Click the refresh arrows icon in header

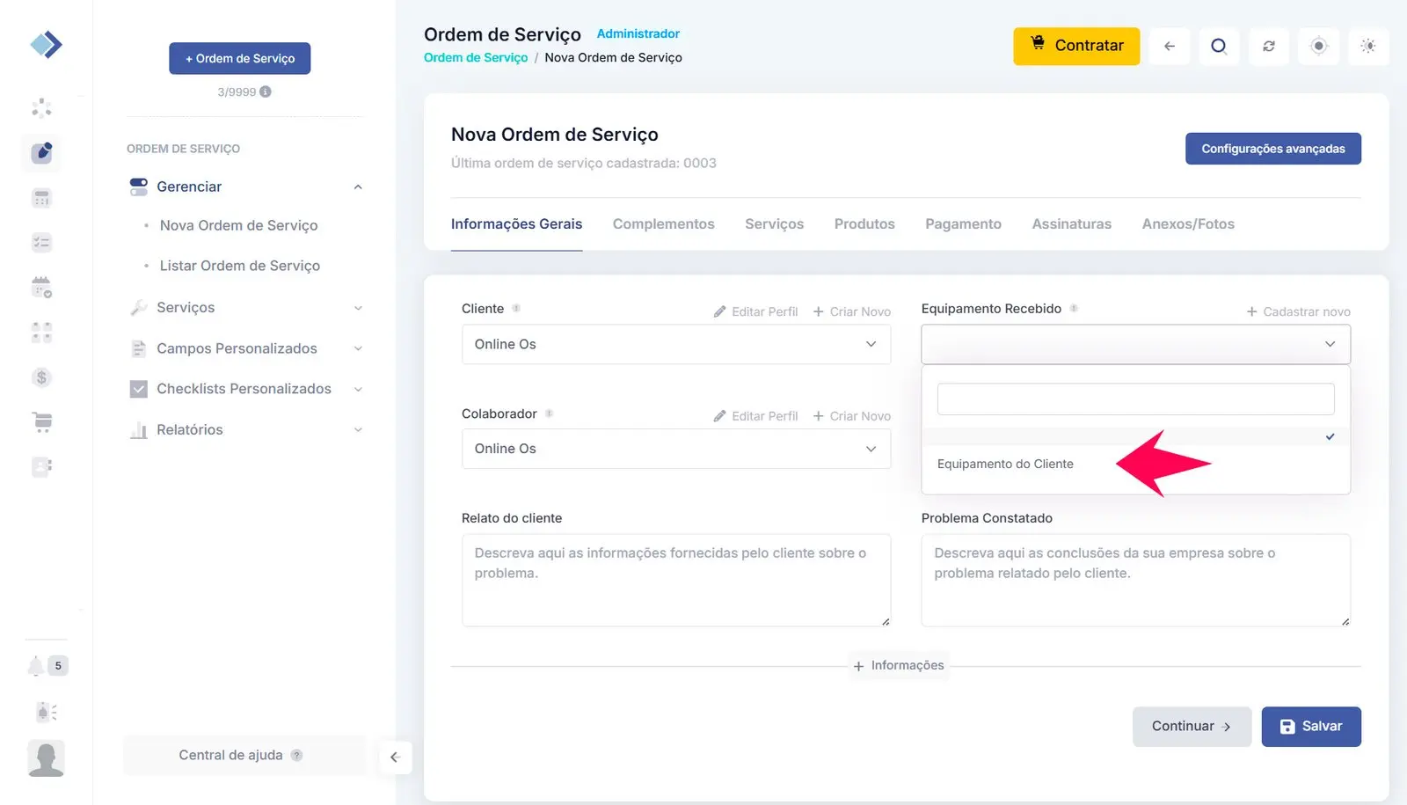tap(1268, 47)
